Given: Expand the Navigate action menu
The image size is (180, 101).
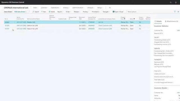Looking at the screenshot, I should 106,12.
